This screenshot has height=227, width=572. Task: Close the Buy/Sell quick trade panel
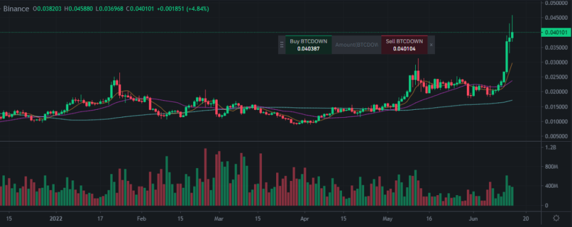click(x=431, y=45)
